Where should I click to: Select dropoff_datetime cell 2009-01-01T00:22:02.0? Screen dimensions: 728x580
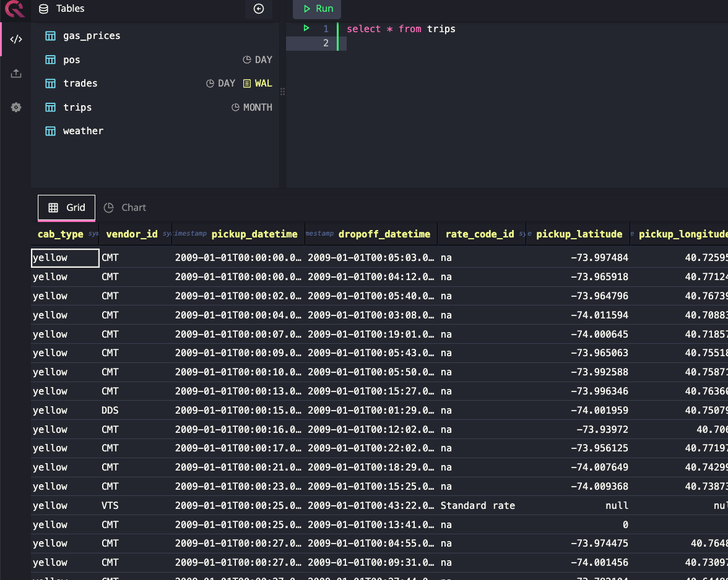coord(371,448)
